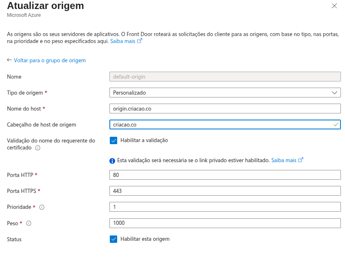This screenshot has height=267, width=345.
Task: Close the Atualizar origem panel
Action: [334, 6]
